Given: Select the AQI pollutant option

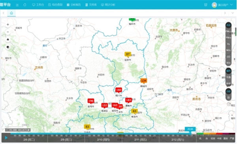Looking at the screenshot, I should [228, 25].
